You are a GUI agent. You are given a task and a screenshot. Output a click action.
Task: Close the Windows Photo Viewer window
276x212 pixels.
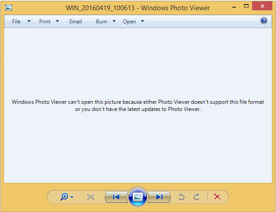pyautogui.click(x=262, y=6)
